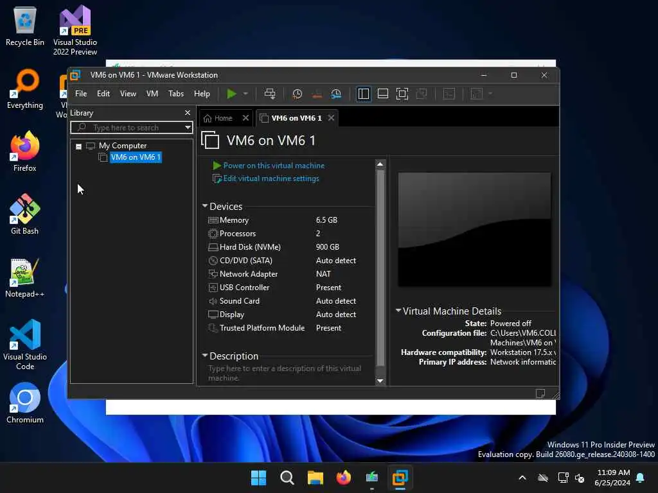The image size is (658, 493).
Task: Open the Tabs menu
Action: [x=176, y=94]
